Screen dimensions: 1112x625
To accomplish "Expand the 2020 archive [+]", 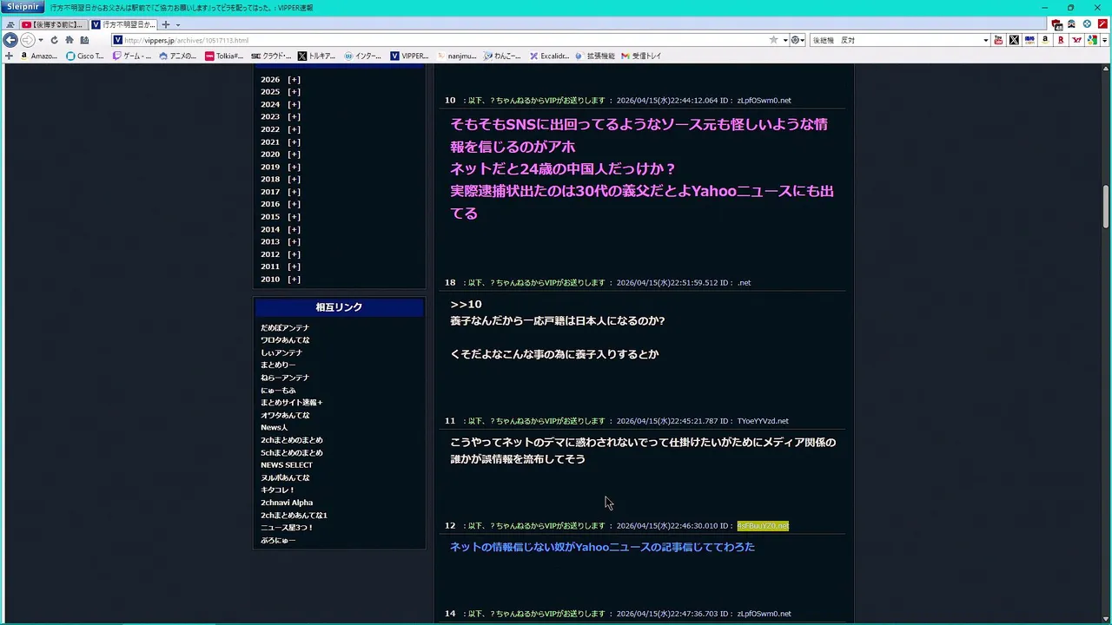I will point(294,155).
